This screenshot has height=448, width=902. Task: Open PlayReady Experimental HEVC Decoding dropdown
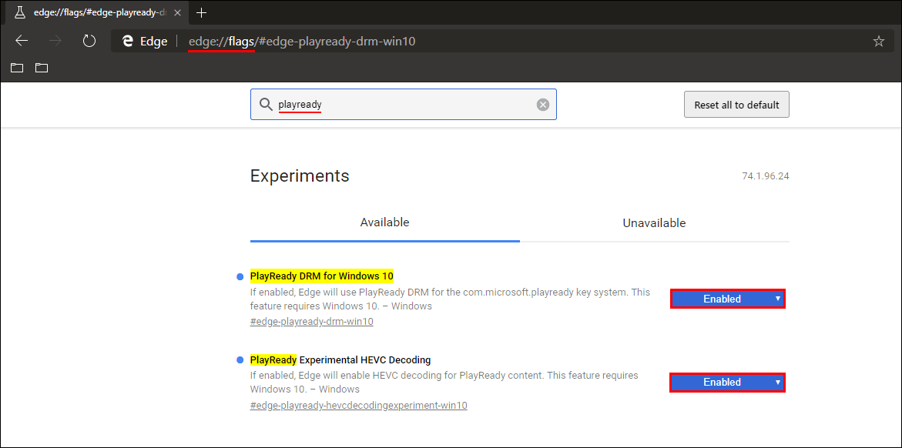pos(728,382)
